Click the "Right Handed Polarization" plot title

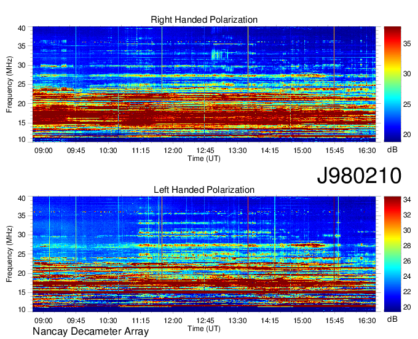(x=204, y=20)
